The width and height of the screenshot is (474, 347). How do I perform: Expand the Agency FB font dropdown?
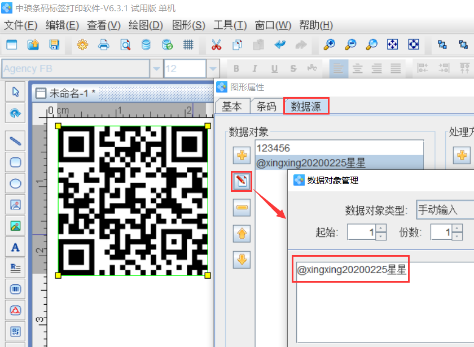point(156,69)
